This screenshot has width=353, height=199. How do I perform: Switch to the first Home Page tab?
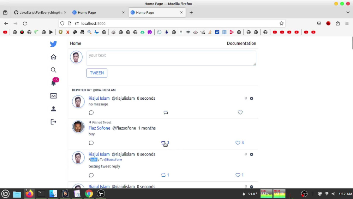pyautogui.click(x=98, y=13)
